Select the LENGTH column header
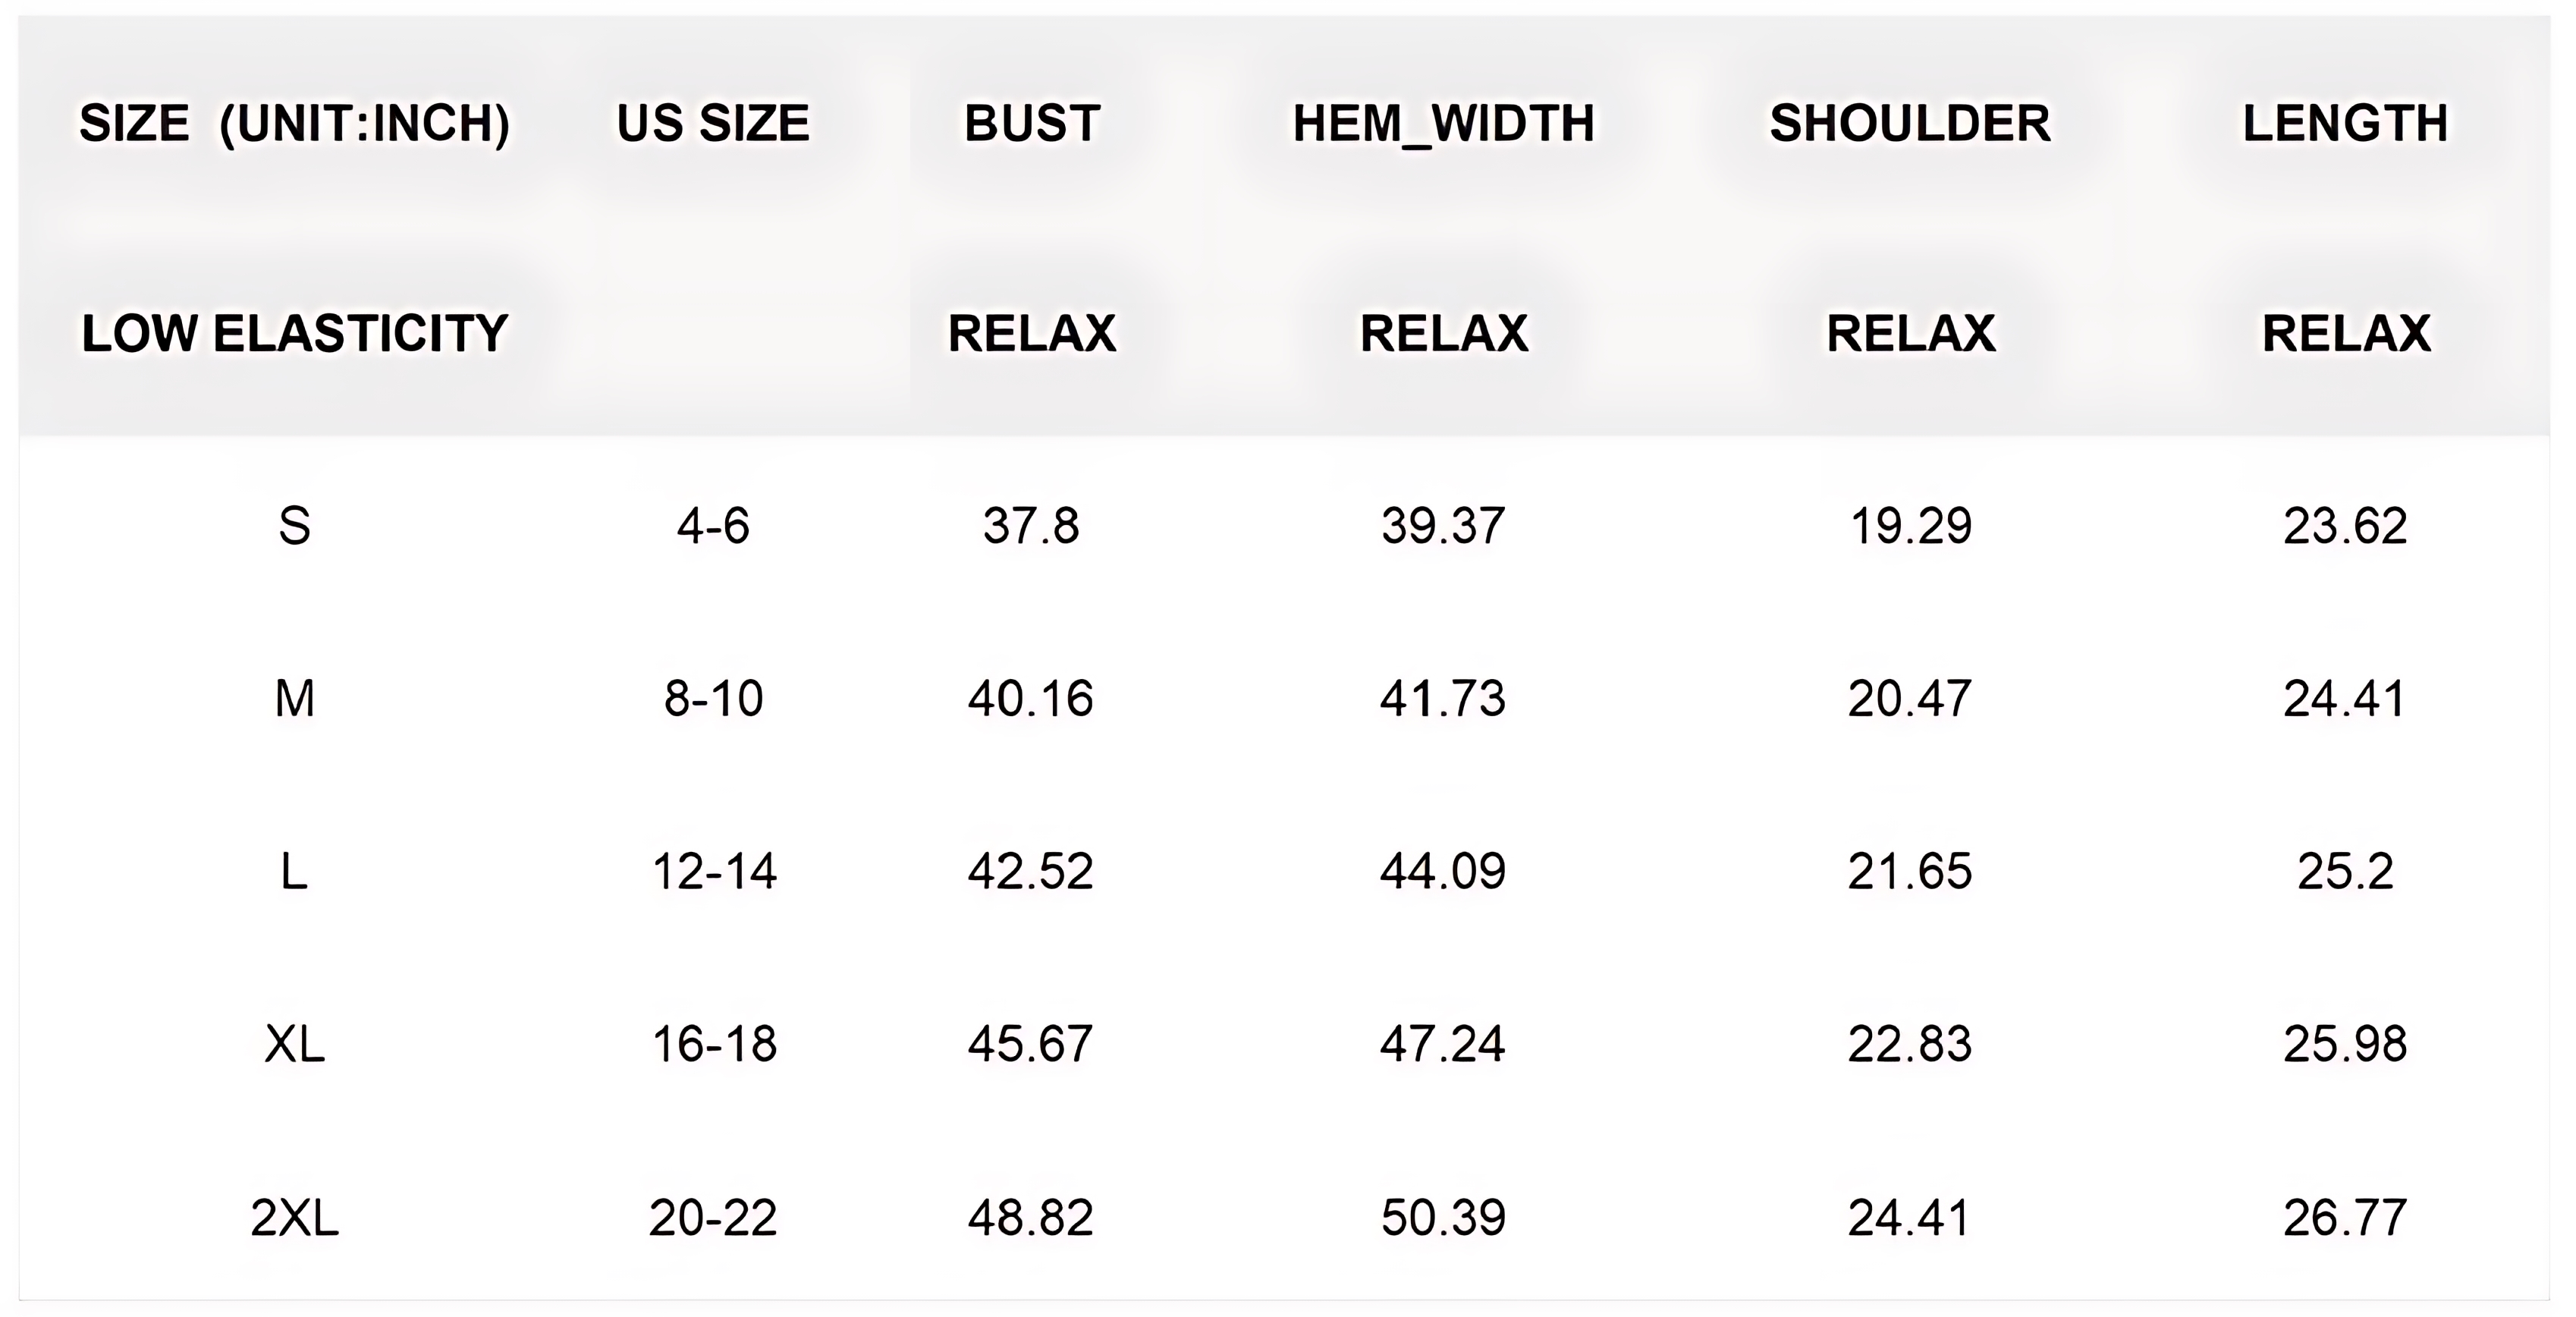 point(2345,124)
